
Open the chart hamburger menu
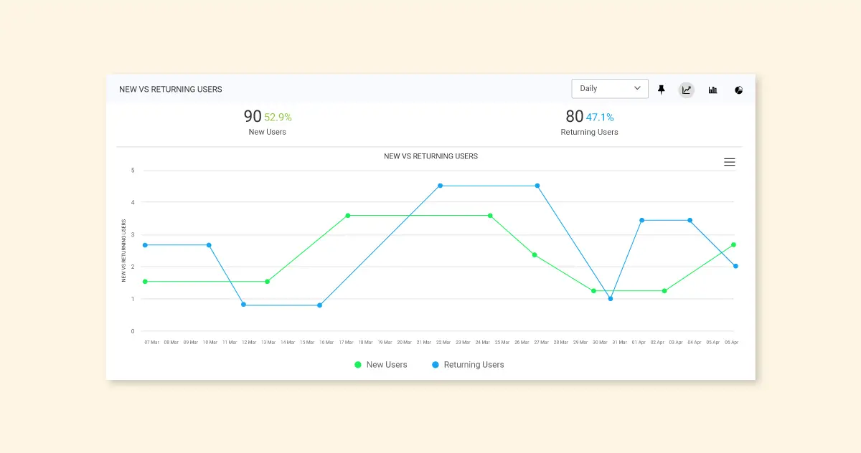(x=729, y=162)
